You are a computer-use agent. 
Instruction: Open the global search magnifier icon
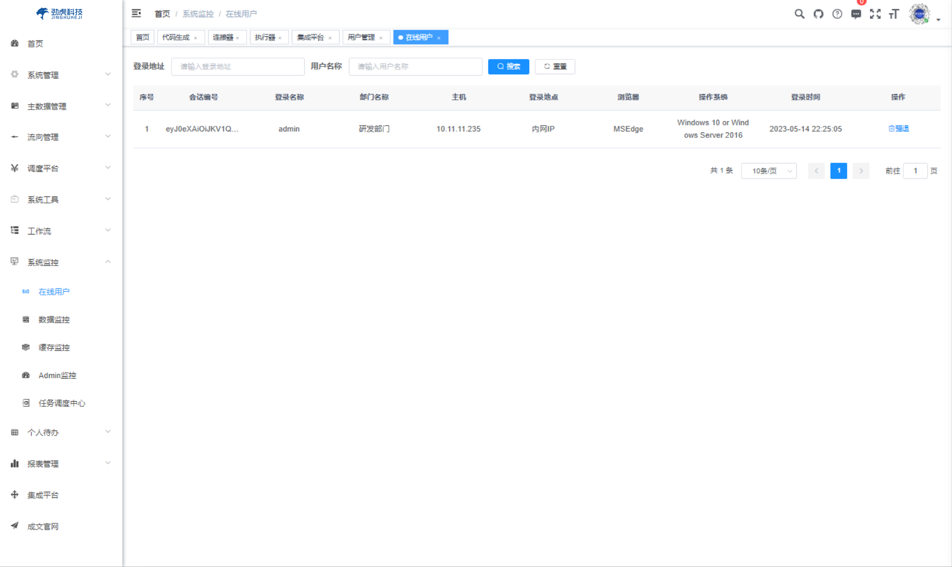(799, 14)
